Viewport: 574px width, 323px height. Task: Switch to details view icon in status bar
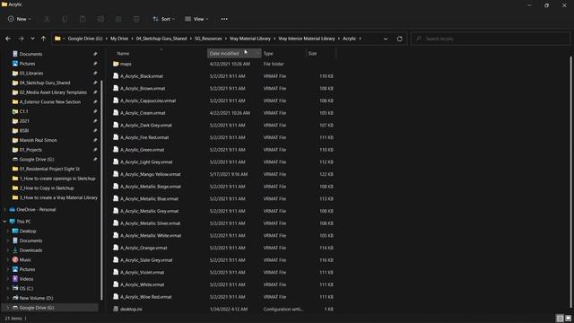(x=560, y=319)
